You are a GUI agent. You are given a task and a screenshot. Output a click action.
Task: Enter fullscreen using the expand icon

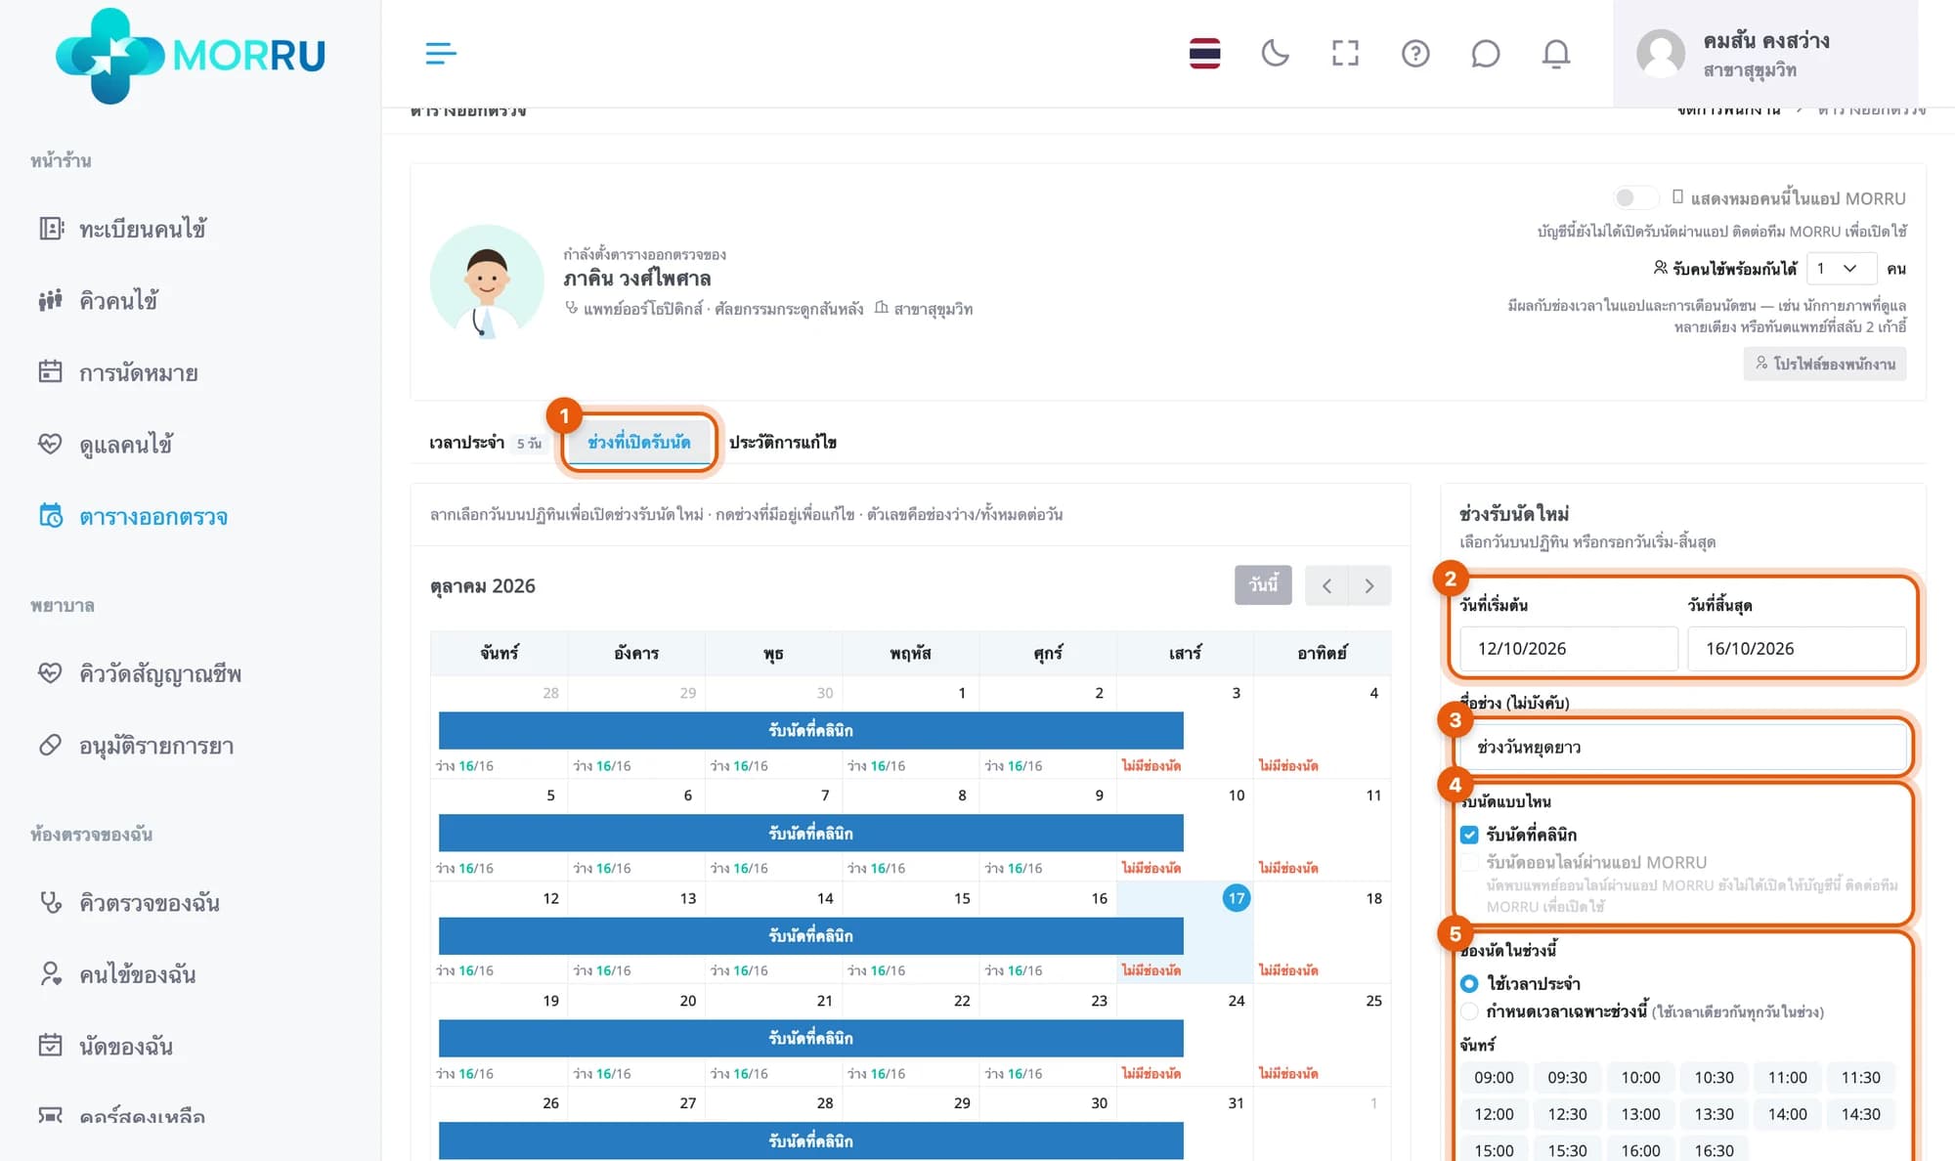pyautogui.click(x=1345, y=53)
